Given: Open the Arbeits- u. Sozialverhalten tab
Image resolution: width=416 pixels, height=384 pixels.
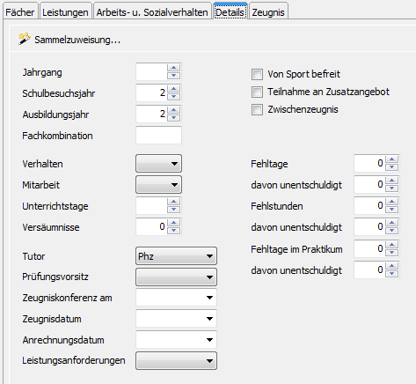Looking at the screenshot, I should 152,12.
